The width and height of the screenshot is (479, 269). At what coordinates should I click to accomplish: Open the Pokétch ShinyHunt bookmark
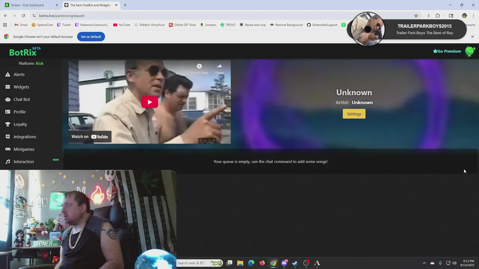coord(149,25)
